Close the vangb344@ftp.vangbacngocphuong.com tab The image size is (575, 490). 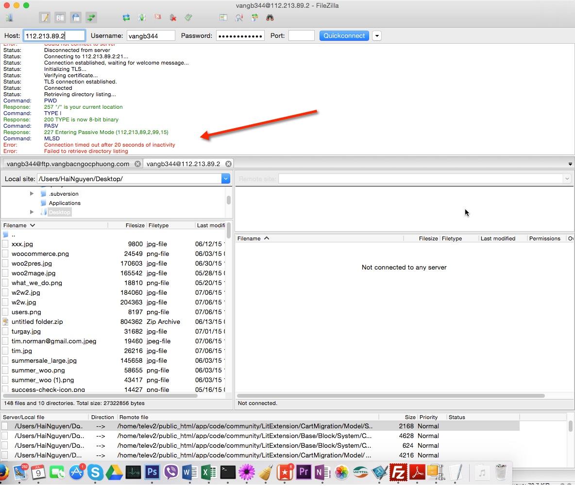point(137,164)
